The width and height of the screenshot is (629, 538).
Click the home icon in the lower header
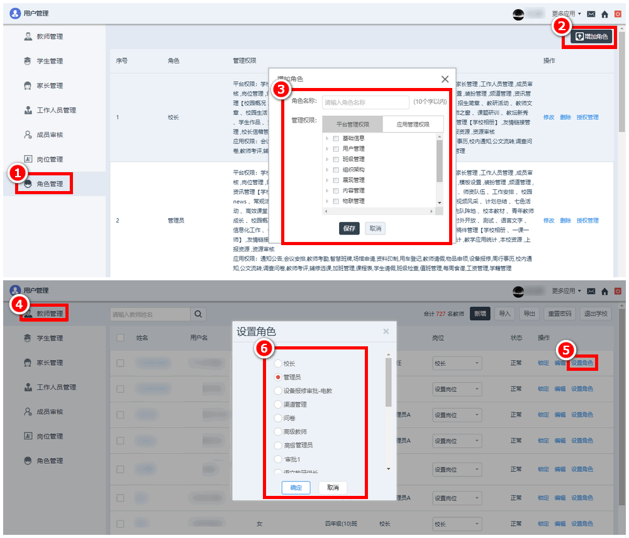coord(604,291)
